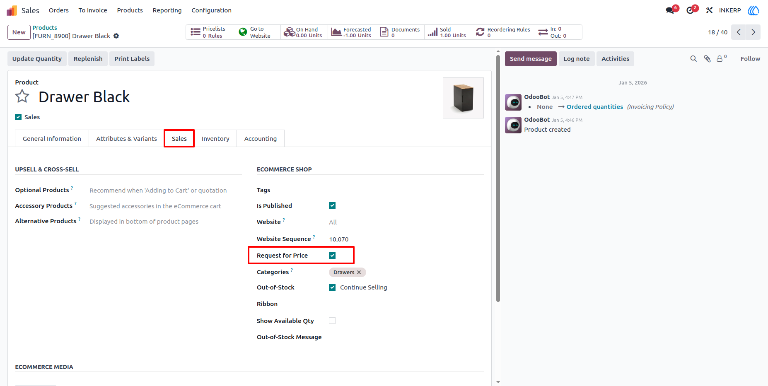Toggle Request for Price checkbox

(332, 256)
